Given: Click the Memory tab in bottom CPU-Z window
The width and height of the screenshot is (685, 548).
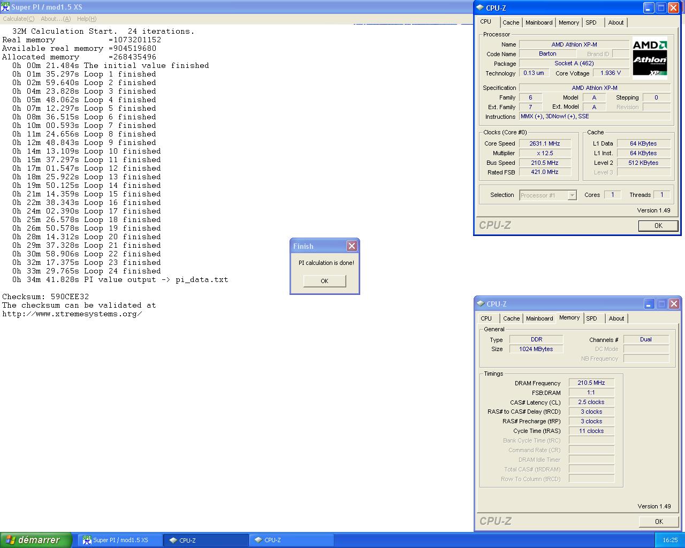Looking at the screenshot, I should coord(569,317).
